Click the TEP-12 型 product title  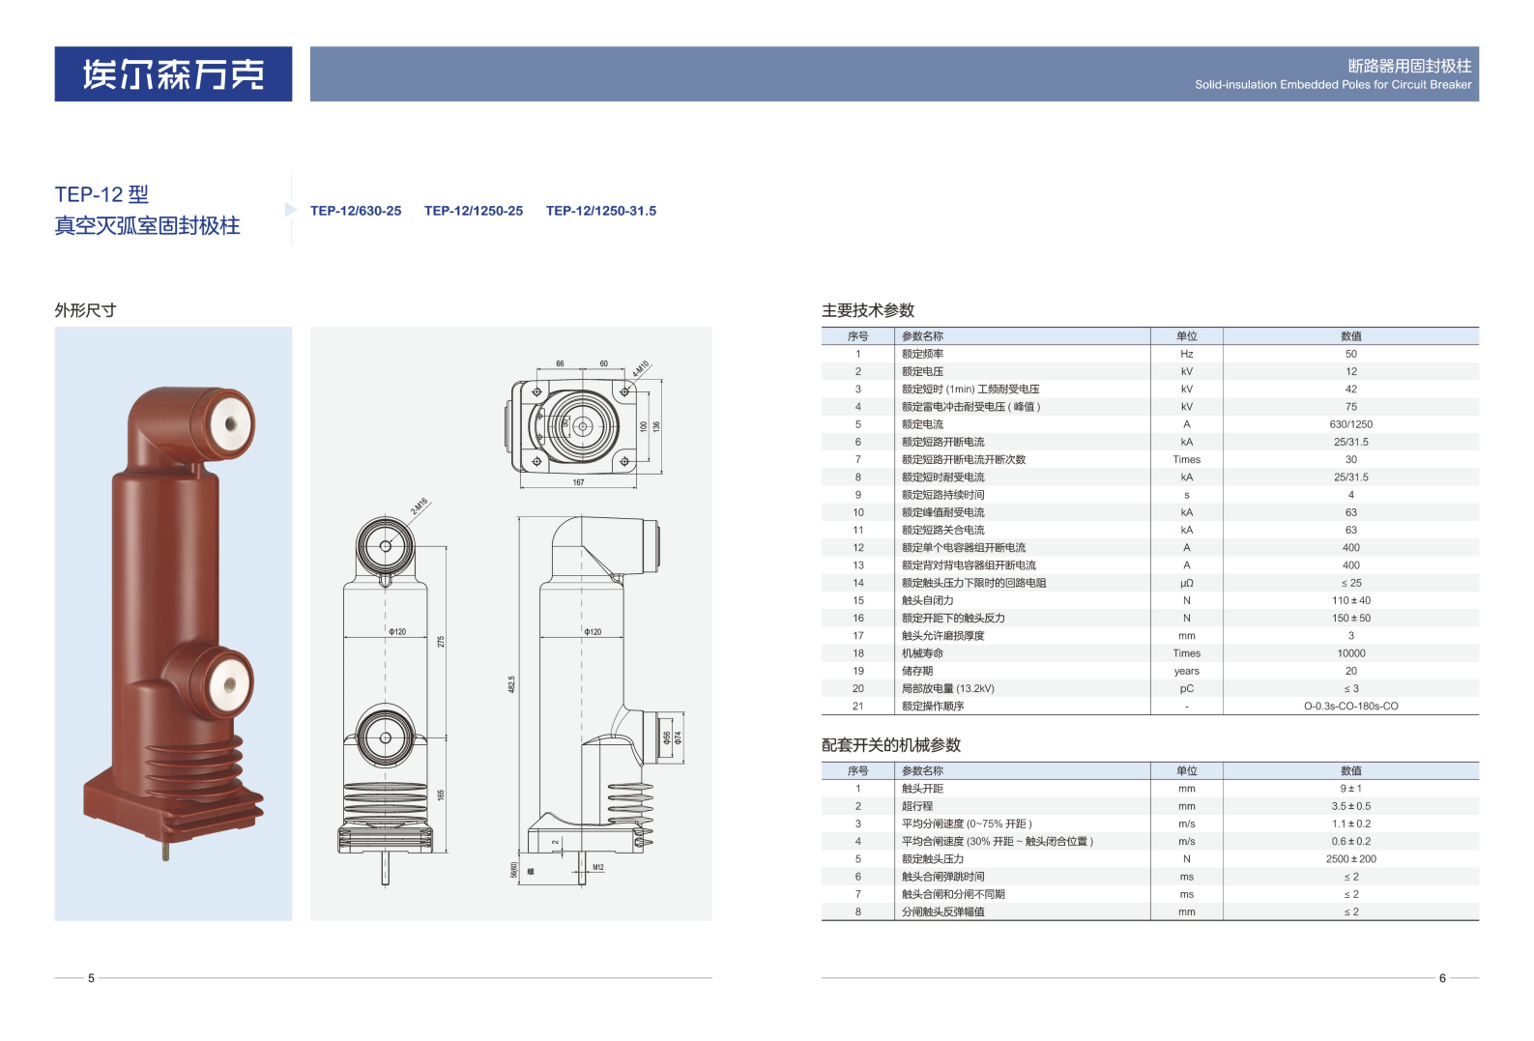101,194
